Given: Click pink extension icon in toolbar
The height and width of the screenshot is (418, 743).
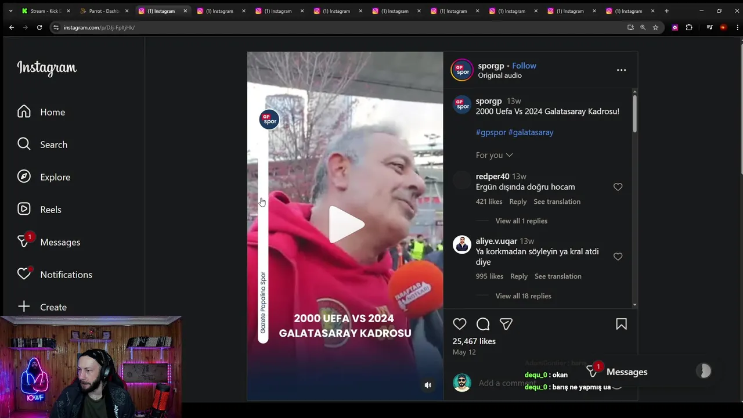Looking at the screenshot, I should coord(675,27).
